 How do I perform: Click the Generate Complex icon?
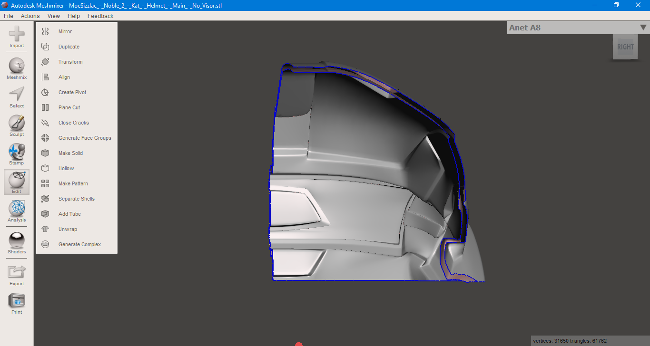[x=45, y=244]
